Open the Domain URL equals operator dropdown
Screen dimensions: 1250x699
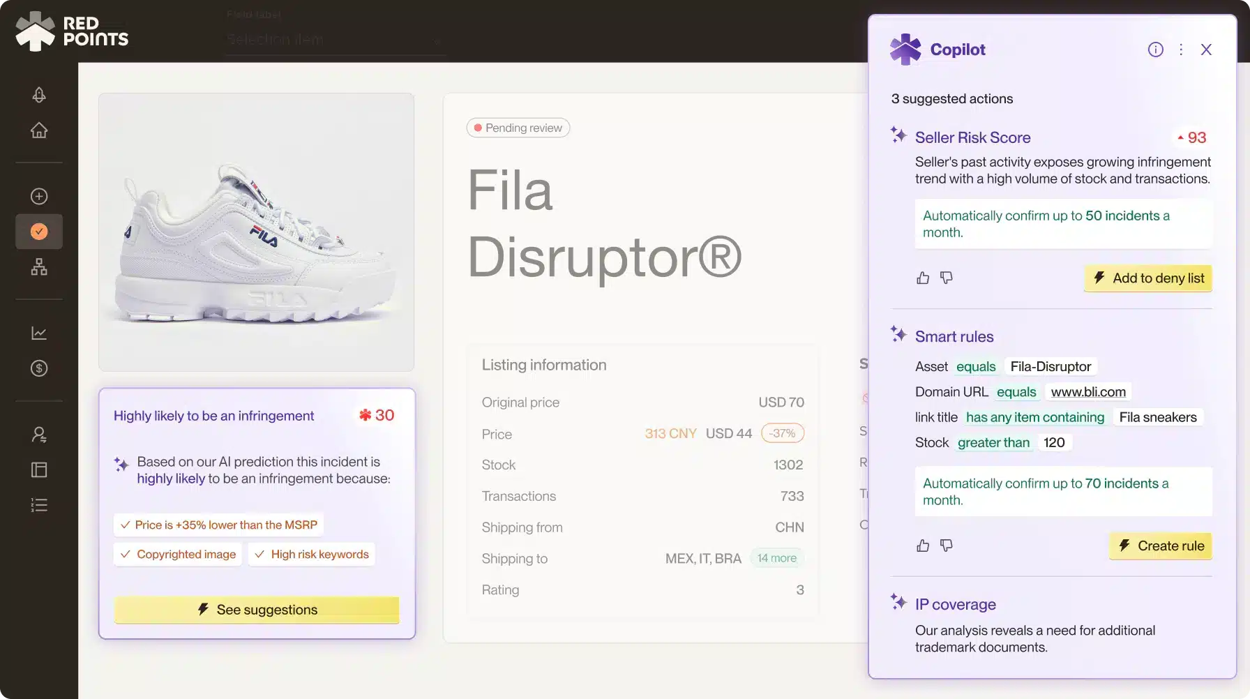1016,392
